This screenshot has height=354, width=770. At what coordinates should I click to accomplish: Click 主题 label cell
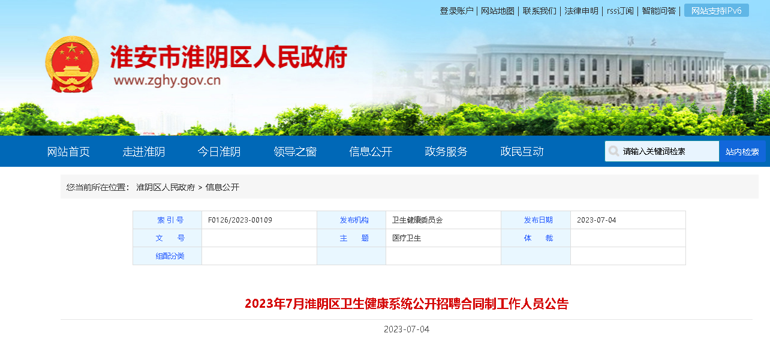[x=351, y=238]
